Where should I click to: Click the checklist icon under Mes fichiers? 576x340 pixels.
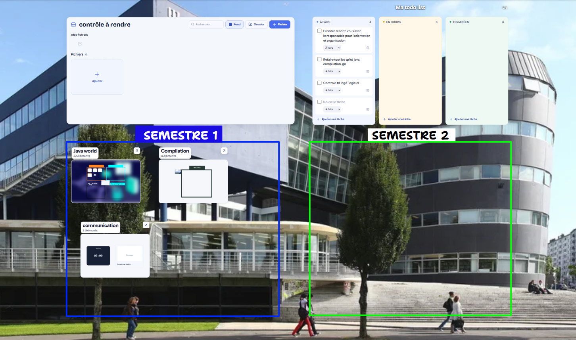80,44
